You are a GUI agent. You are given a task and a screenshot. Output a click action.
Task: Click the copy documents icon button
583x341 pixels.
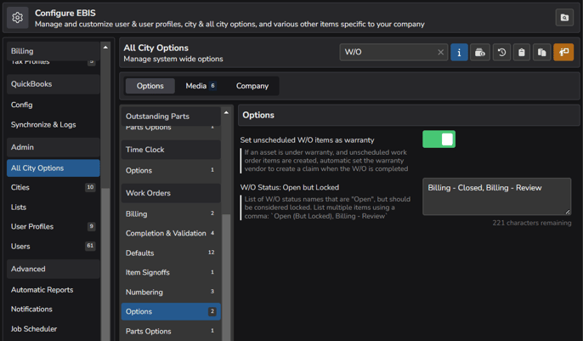pos(541,53)
